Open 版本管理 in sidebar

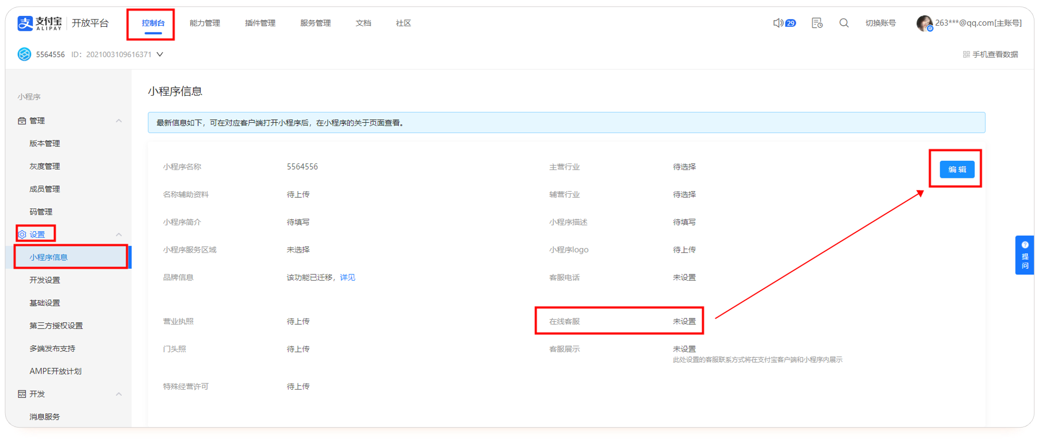45,143
